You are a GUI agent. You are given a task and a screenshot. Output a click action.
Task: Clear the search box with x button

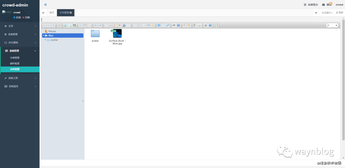click(x=336, y=25)
